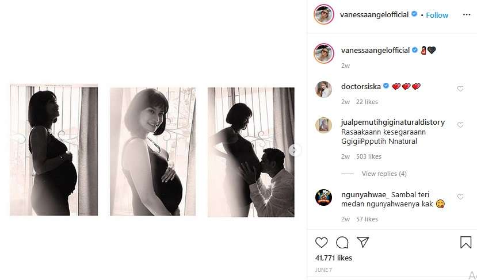The height and width of the screenshot is (280, 477).
Task: Go to next photo with right arrow
Action: [x=295, y=150]
